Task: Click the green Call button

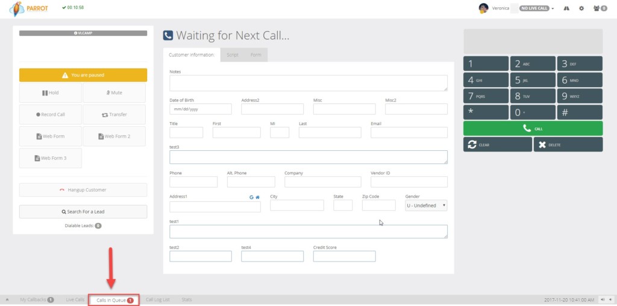Action: click(x=533, y=129)
